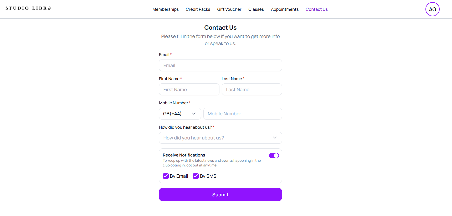This screenshot has width=452, height=216.
Task: Select Classes in the navigation bar
Action: pos(256,9)
